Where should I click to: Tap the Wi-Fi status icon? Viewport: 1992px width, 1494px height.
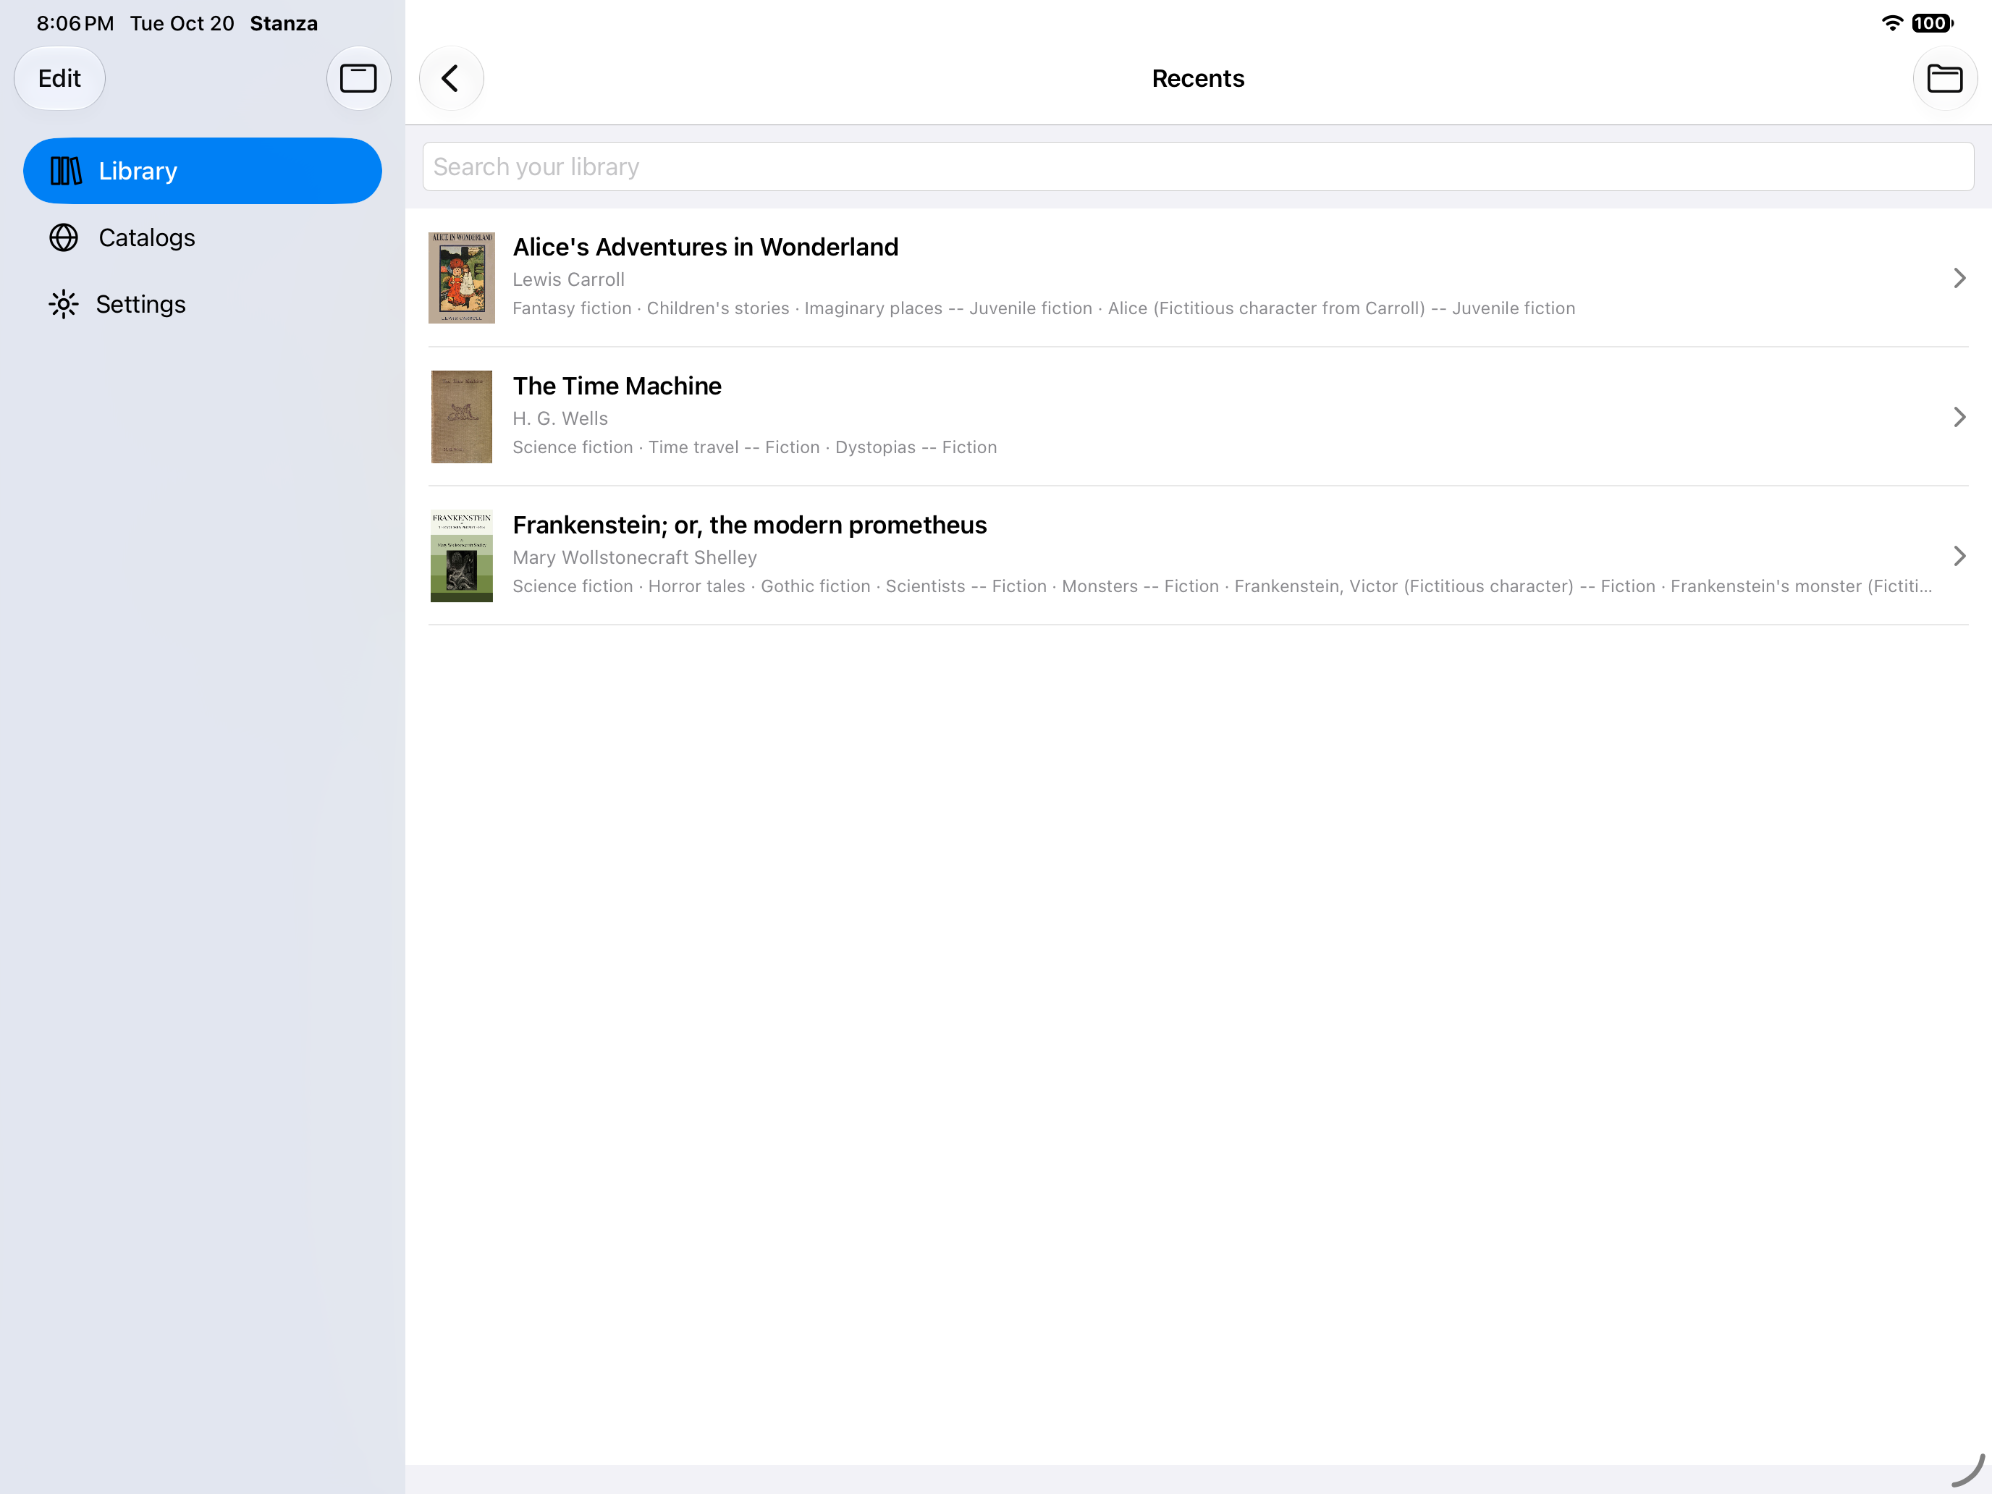click(1892, 23)
